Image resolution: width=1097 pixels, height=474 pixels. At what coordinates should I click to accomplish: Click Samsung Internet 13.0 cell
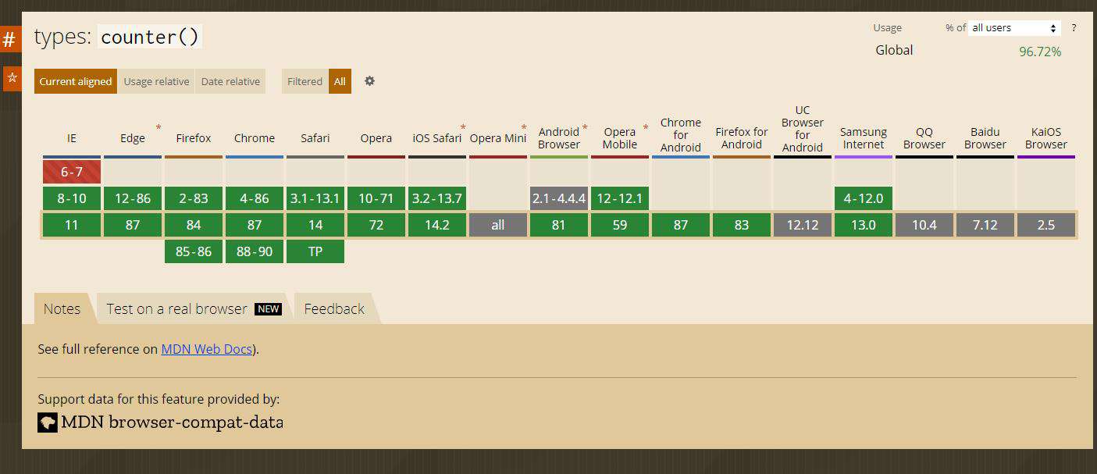click(864, 225)
